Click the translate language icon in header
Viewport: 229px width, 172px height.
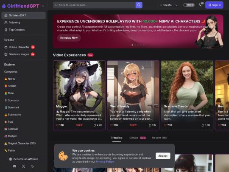click(200, 5)
